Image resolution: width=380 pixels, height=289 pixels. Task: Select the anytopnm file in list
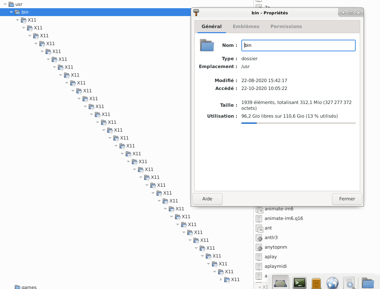pos(276,247)
